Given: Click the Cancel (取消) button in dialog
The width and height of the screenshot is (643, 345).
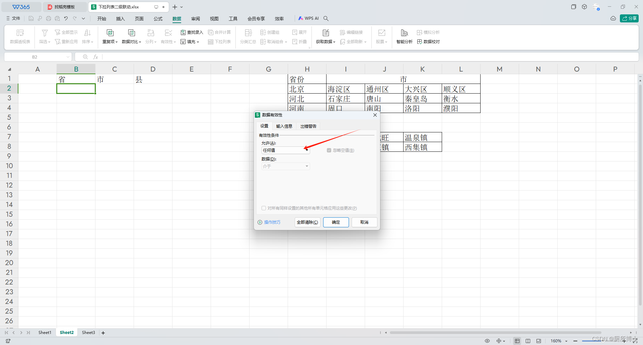Looking at the screenshot, I should tap(364, 222).
